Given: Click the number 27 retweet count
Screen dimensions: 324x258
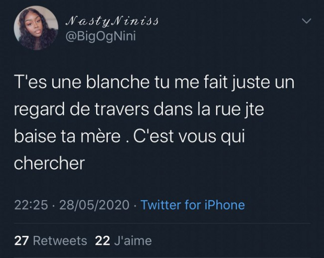Looking at the screenshot, I should click(x=21, y=241).
